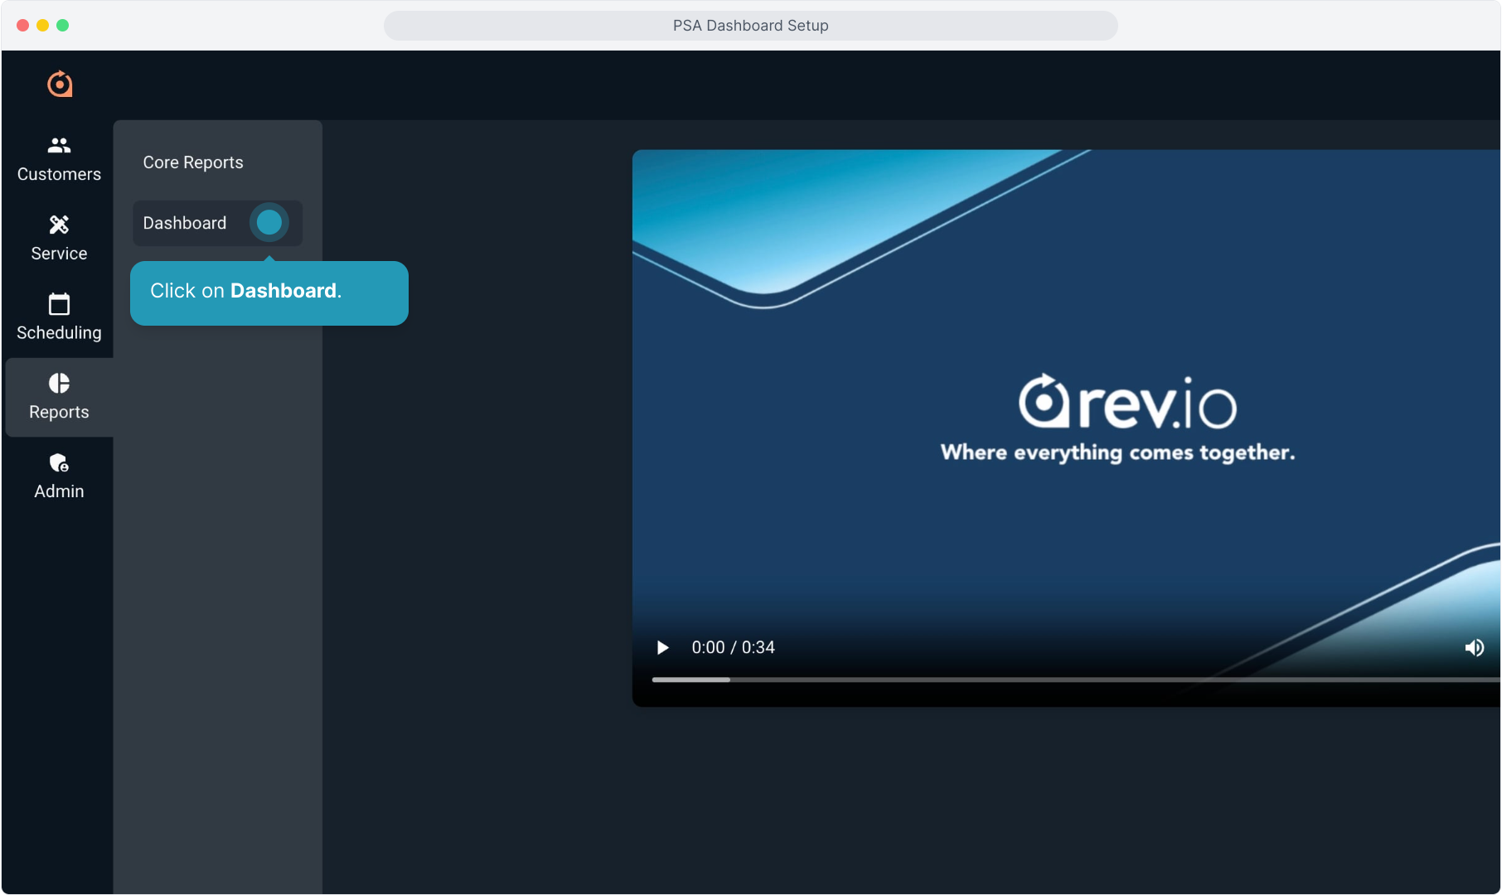Viewport: 1502px width, 895px height.
Task: Open the Service tools icon
Action: (59, 225)
